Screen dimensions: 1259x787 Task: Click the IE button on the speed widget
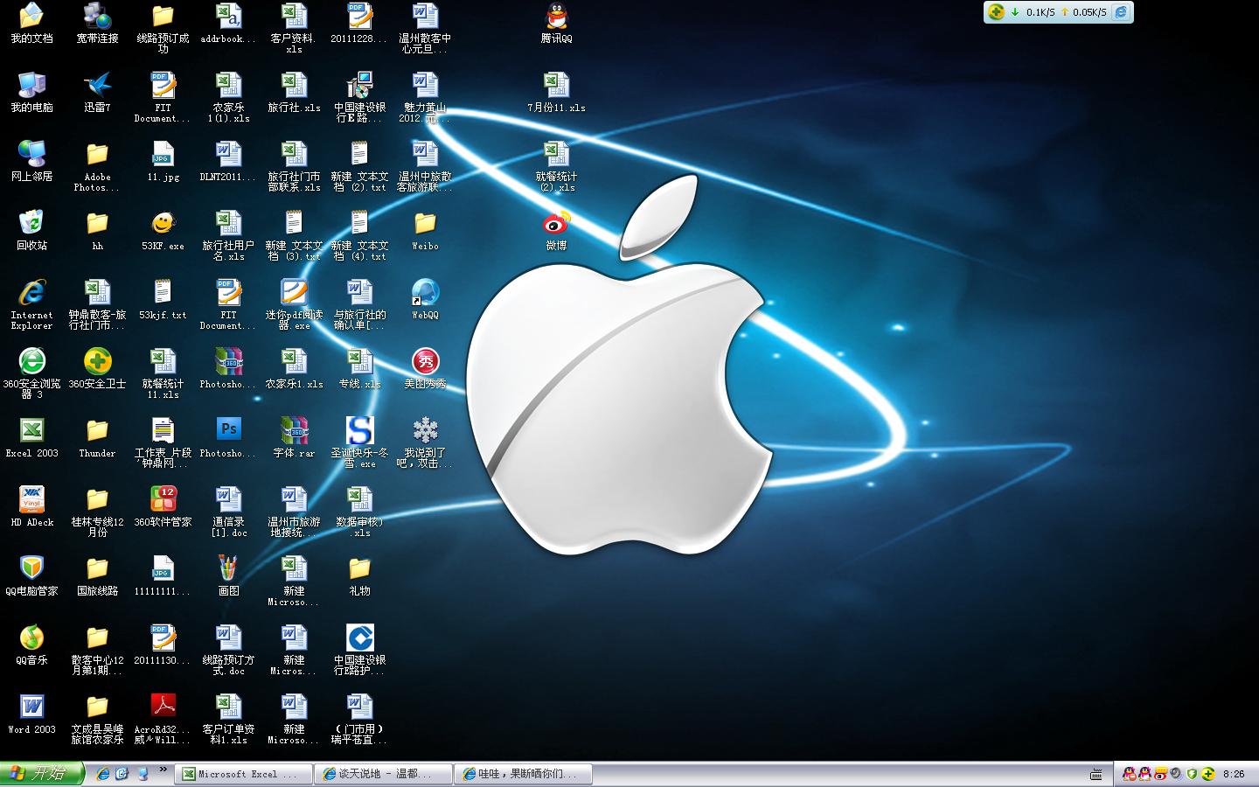[x=1121, y=12]
